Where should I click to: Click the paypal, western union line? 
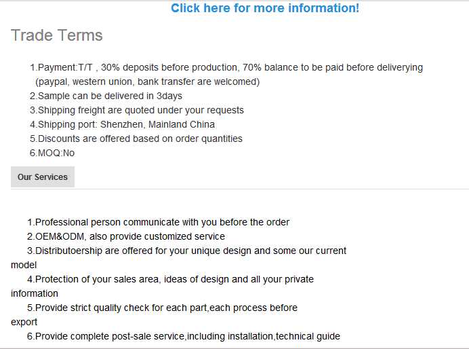click(x=147, y=82)
